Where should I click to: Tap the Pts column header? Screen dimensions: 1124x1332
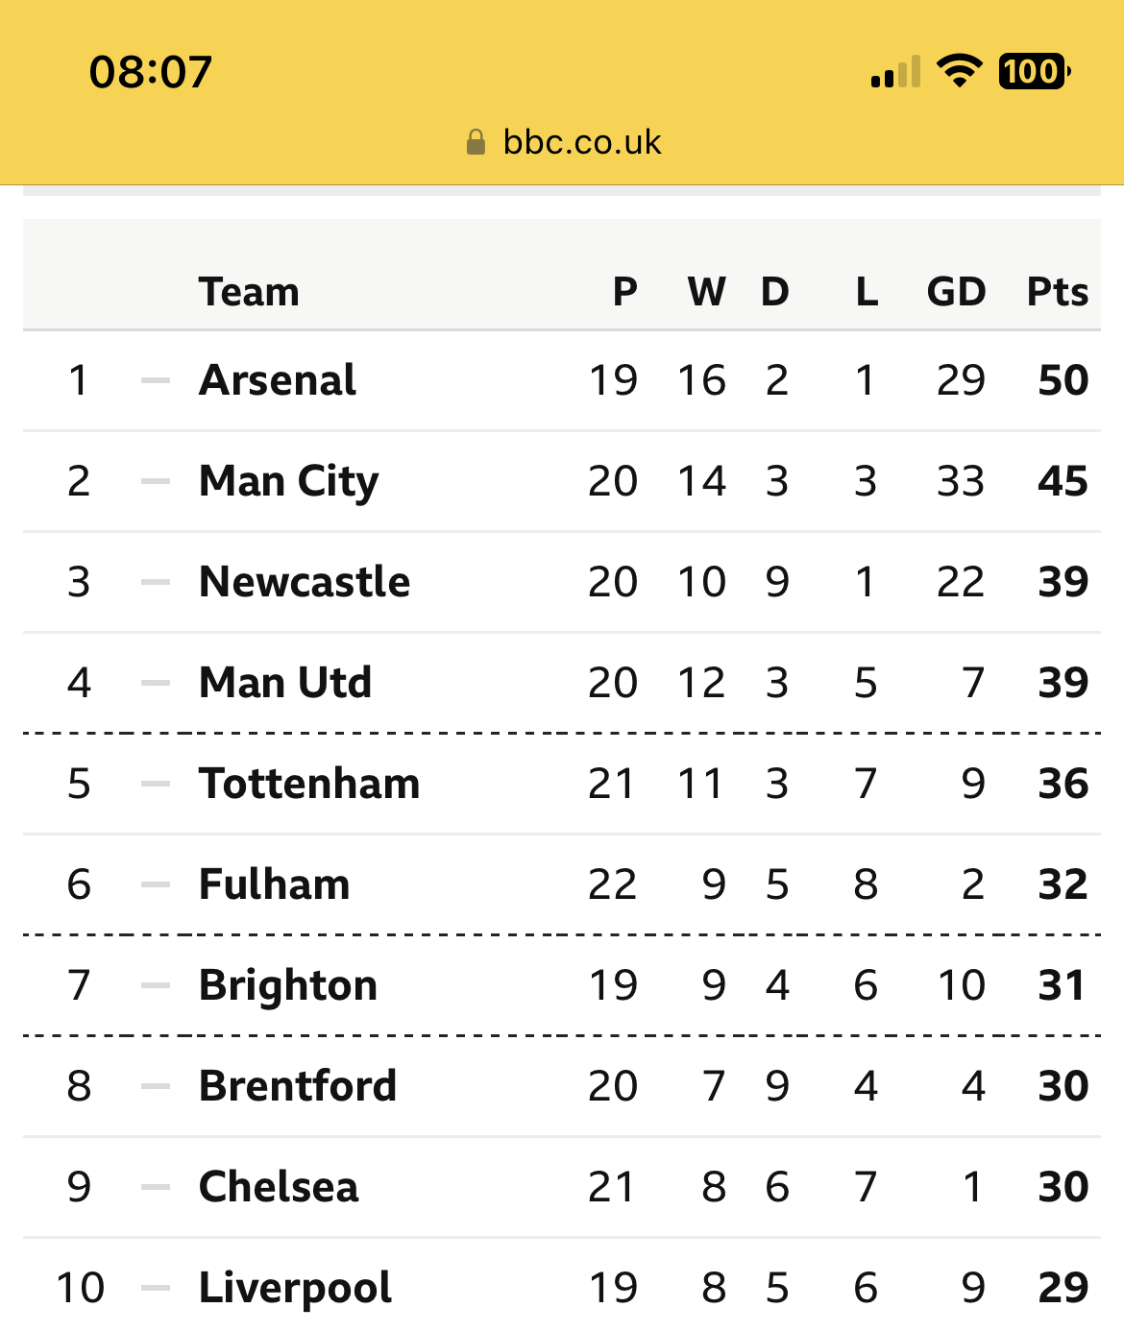point(1058,292)
